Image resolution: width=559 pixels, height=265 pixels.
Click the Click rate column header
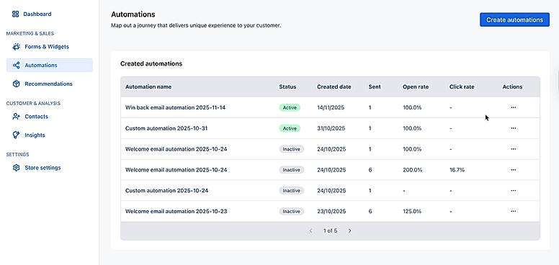tap(462, 86)
